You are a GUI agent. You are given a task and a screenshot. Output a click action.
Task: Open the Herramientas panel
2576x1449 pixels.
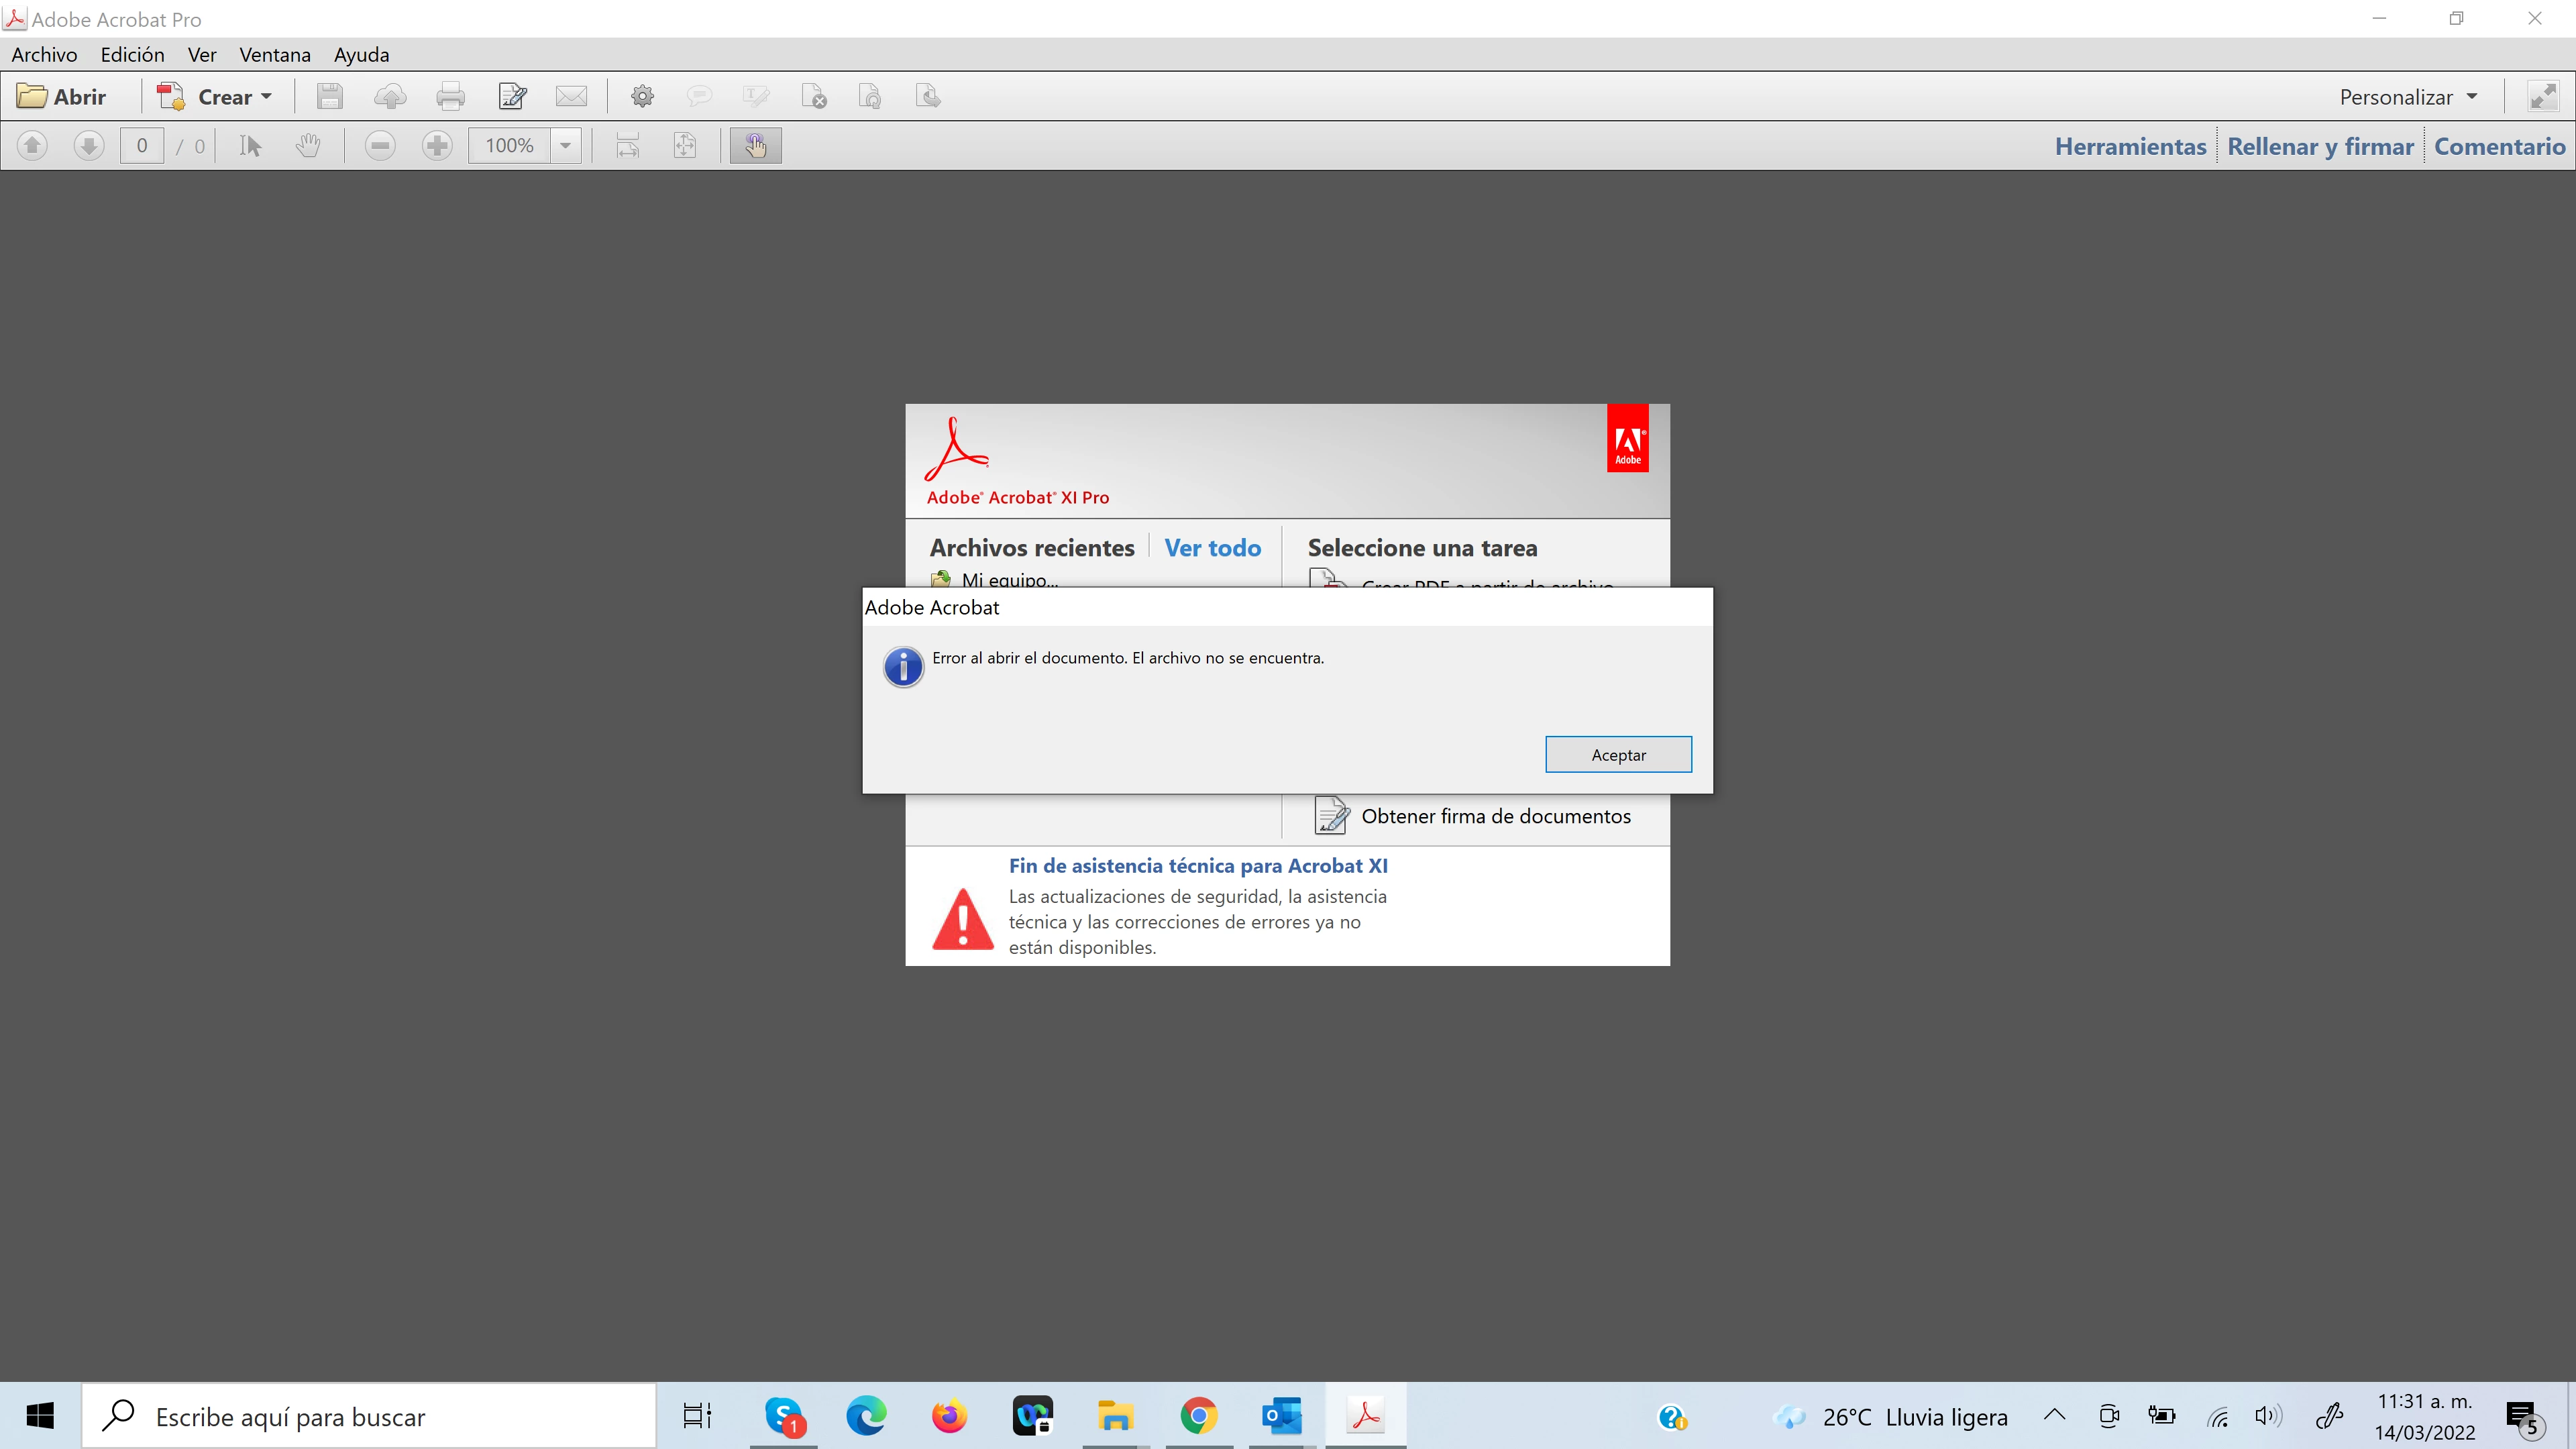point(2130,147)
